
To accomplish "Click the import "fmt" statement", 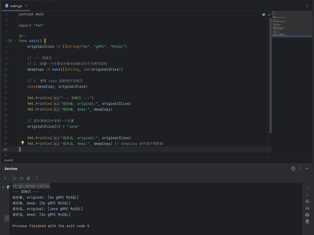I will (31, 25).
